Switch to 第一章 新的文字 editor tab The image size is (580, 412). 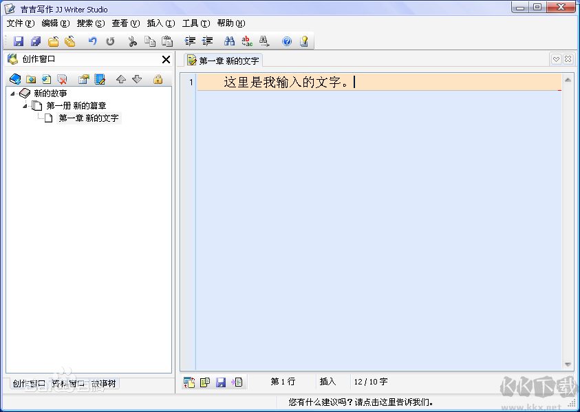pyautogui.click(x=224, y=61)
